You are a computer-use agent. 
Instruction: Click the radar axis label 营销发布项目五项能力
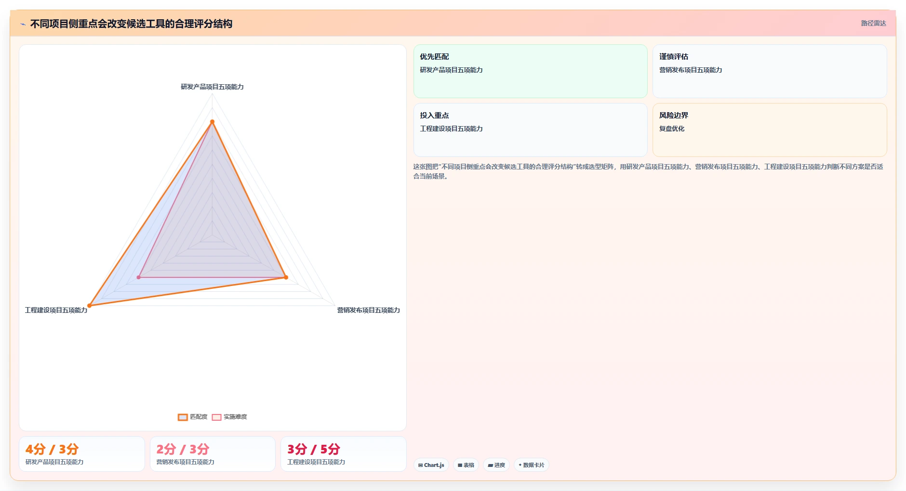(368, 310)
